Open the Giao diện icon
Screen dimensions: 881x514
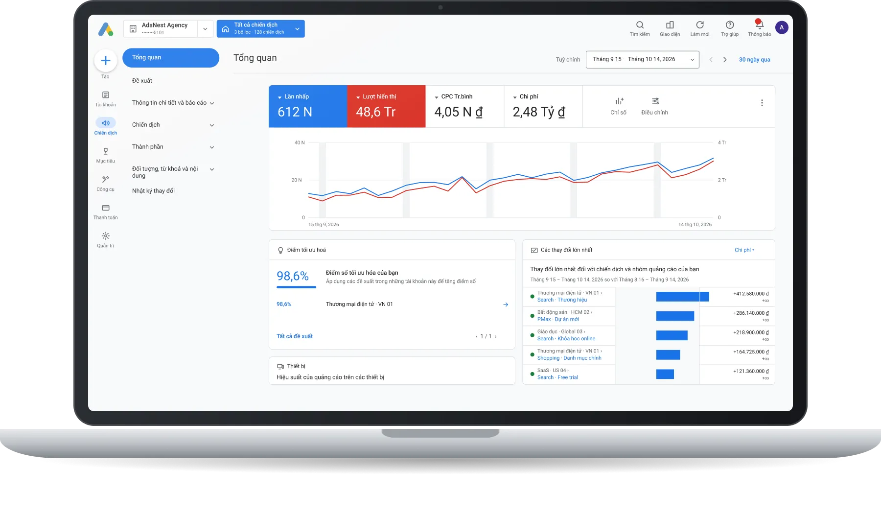coord(670,25)
